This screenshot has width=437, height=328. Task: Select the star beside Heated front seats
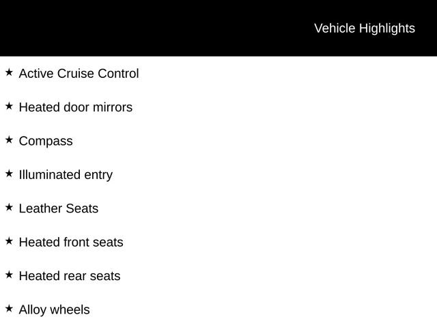[9, 241]
